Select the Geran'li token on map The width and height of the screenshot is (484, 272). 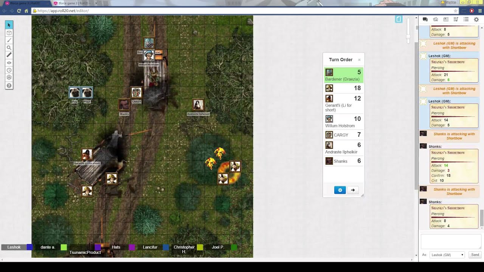(x=87, y=154)
